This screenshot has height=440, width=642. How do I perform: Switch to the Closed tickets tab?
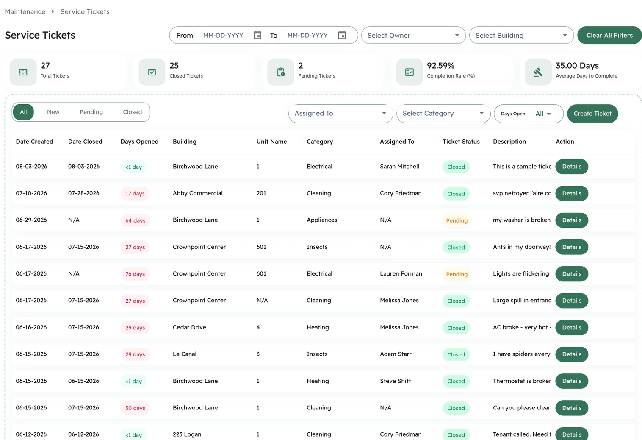(133, 112)
